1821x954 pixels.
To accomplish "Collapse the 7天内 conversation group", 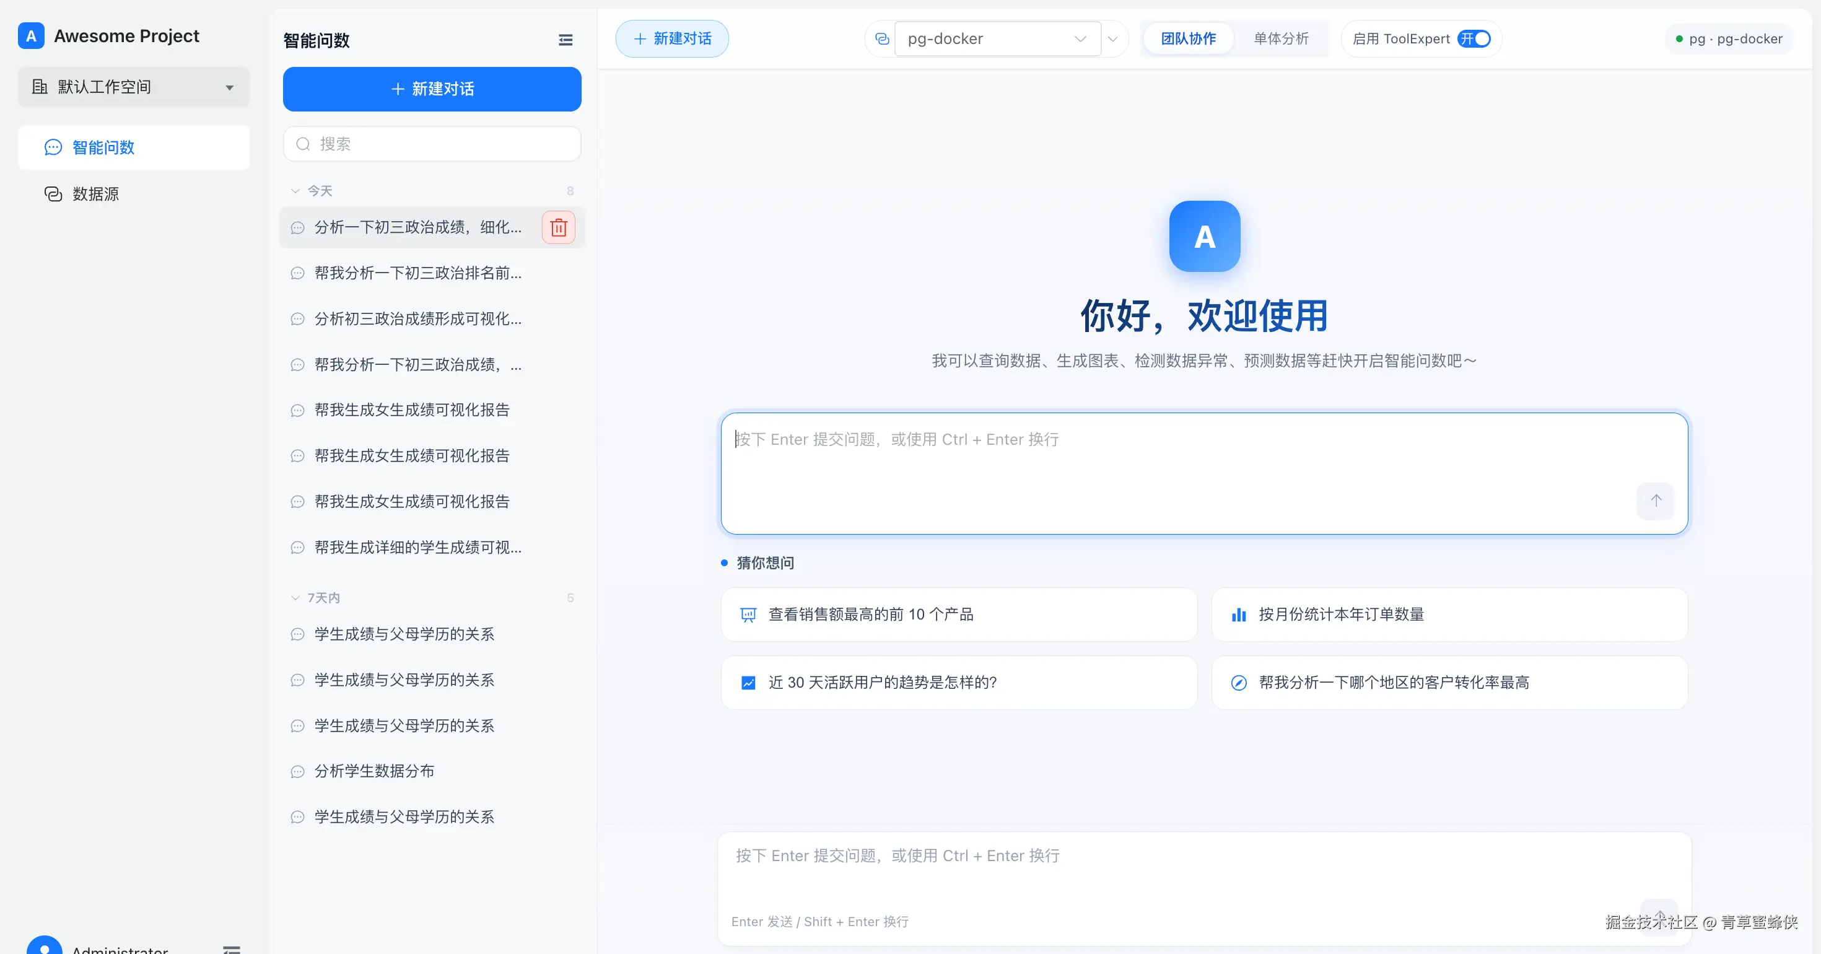I will pyautogui.click(x=295, y=598).
